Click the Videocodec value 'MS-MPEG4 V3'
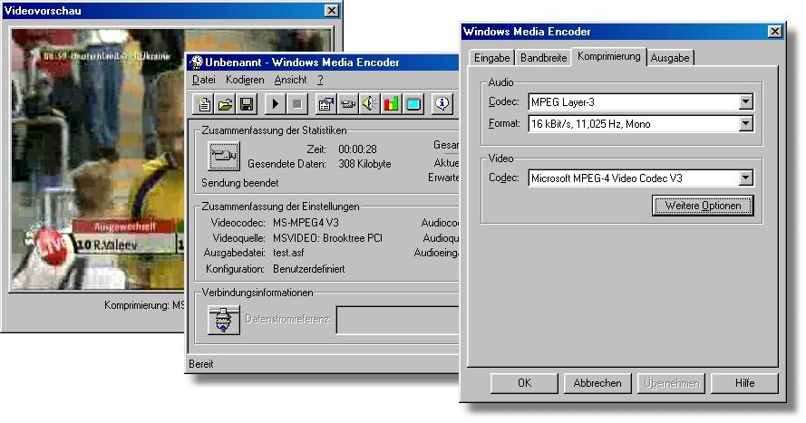The image size is (806, 423). [306, 223]
